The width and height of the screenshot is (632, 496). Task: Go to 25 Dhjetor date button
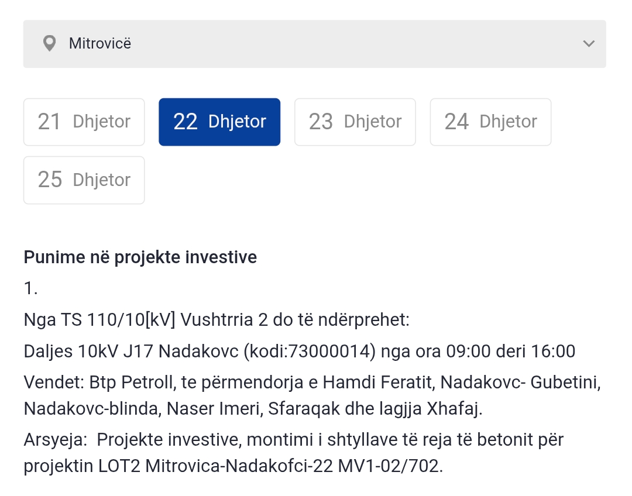84,180
